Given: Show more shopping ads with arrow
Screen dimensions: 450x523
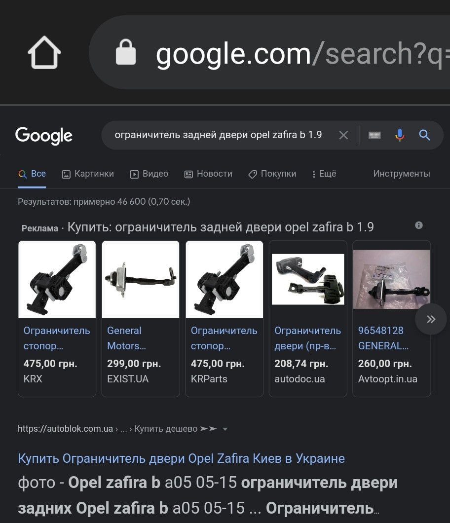Looking at the screenshot, I should [x=431, y=319].
